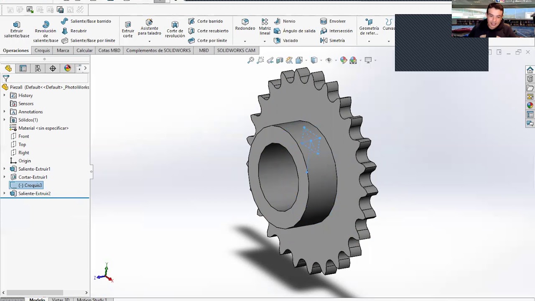Open the Calcular tab
The height and width of the screenshot is (301, 535).
tap(84, 51)
